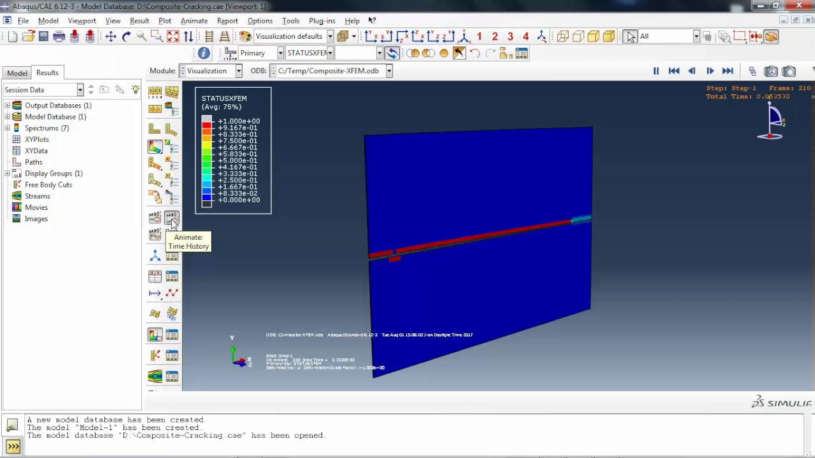The width and height of the screenshot is (815, 458).
Task: Open the Visualization defaults dropdown
Action: click(x=330, y=36)
